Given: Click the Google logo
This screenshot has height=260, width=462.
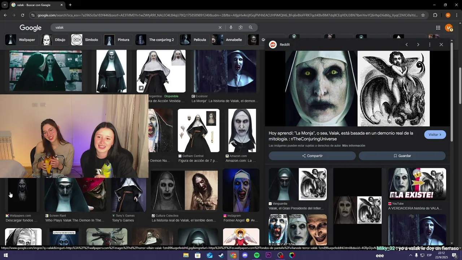Looking at the screenshot, I should point(30,28).
